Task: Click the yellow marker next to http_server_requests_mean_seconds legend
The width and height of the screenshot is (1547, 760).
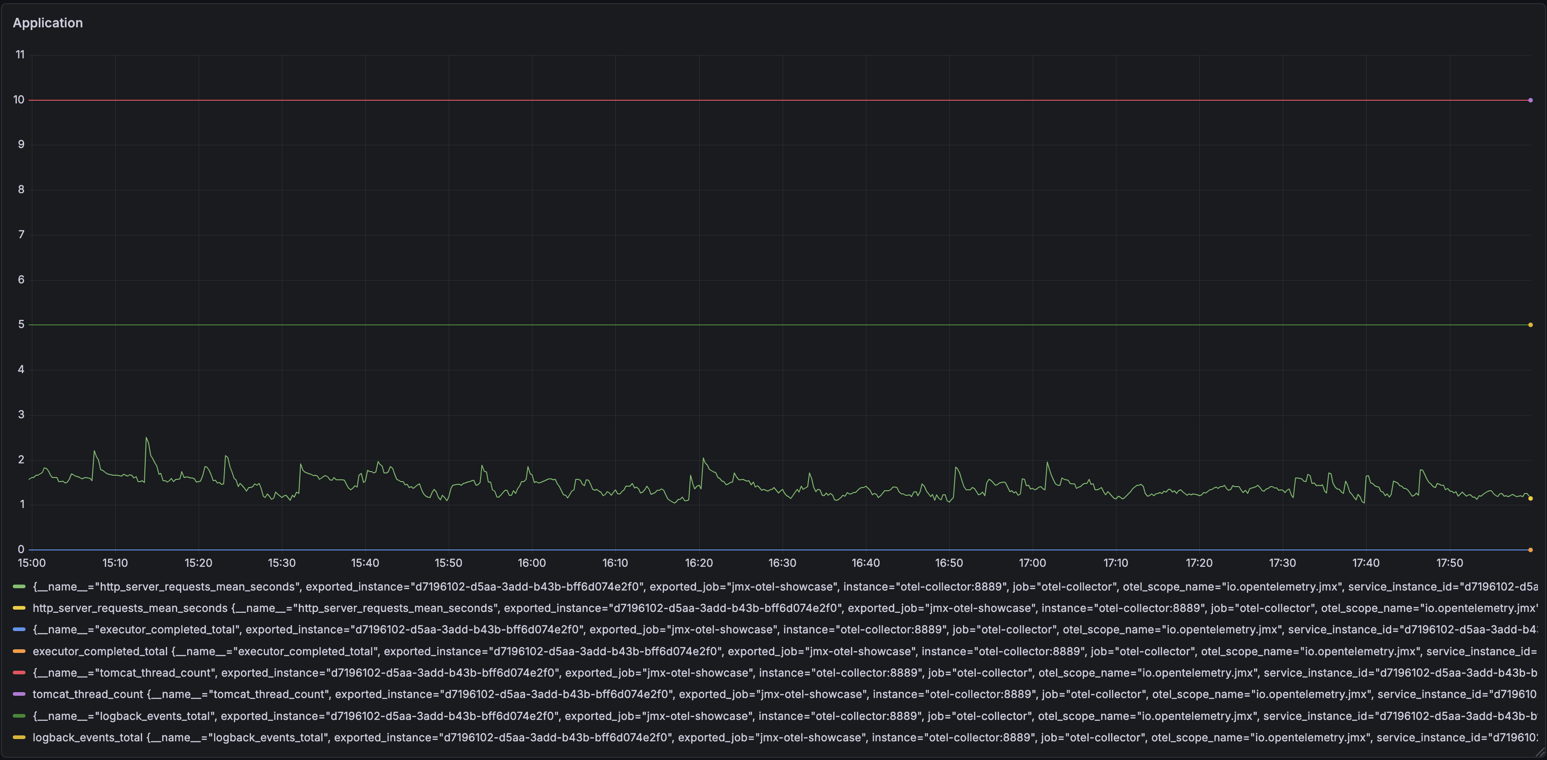Action: point(20,608)
